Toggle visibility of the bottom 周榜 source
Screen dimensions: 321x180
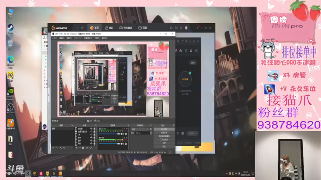(91, 144)
